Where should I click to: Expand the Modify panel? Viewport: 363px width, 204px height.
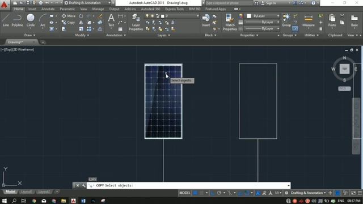82,35
